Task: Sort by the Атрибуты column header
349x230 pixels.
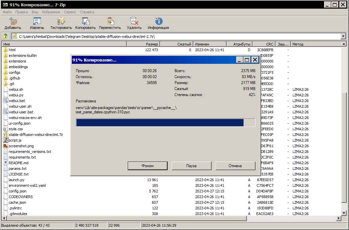Action: 240,44
